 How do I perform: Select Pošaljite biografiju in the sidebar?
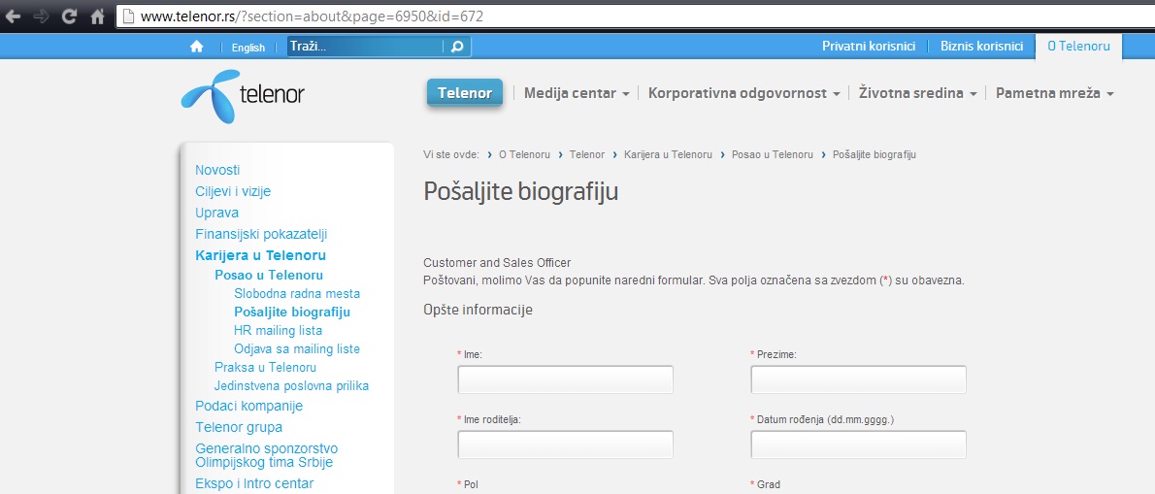(292, 312)
